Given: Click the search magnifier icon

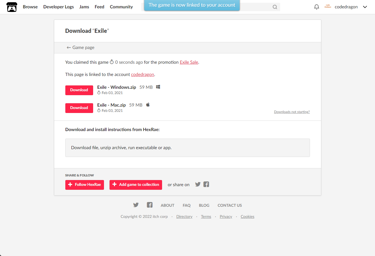Looking at the screenshot, I should [x=275, y=7].
